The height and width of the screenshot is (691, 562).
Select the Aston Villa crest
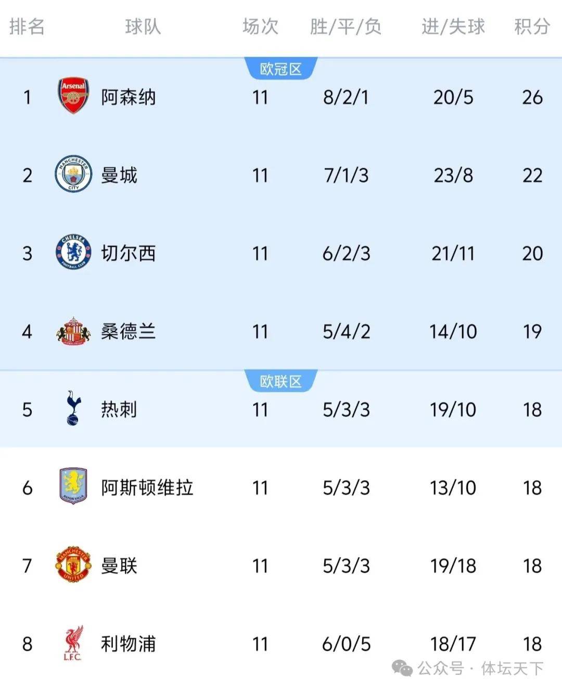(x=73, y=487)
